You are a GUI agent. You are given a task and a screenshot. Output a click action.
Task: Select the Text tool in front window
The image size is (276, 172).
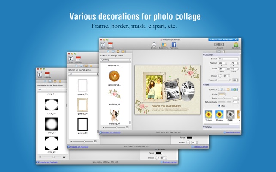tap(103, 44)
